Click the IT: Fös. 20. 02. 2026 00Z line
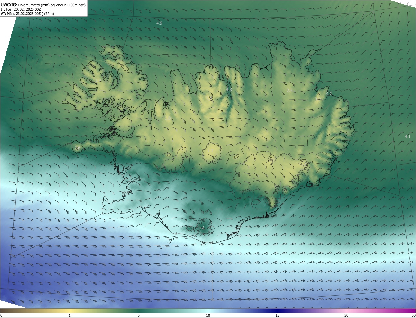Screen dimensions: 416x318 20,9
